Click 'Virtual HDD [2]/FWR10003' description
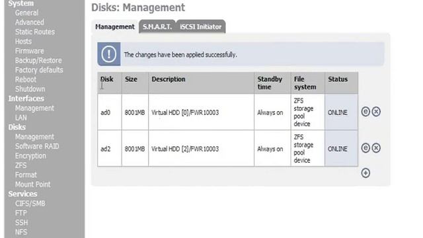 (185, 149)
